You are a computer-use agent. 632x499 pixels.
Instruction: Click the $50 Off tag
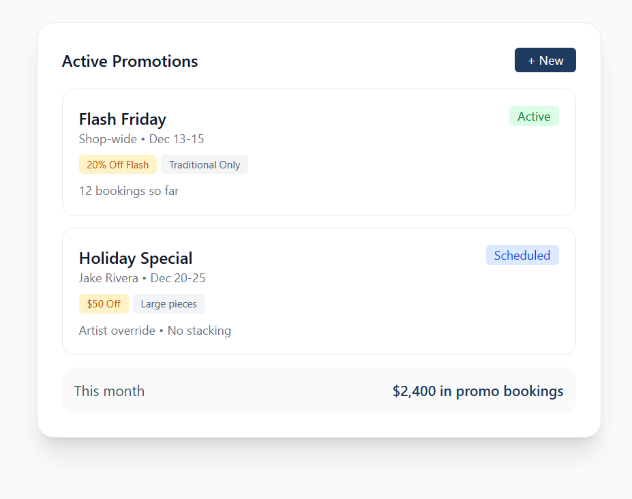[x=104, y=304]
